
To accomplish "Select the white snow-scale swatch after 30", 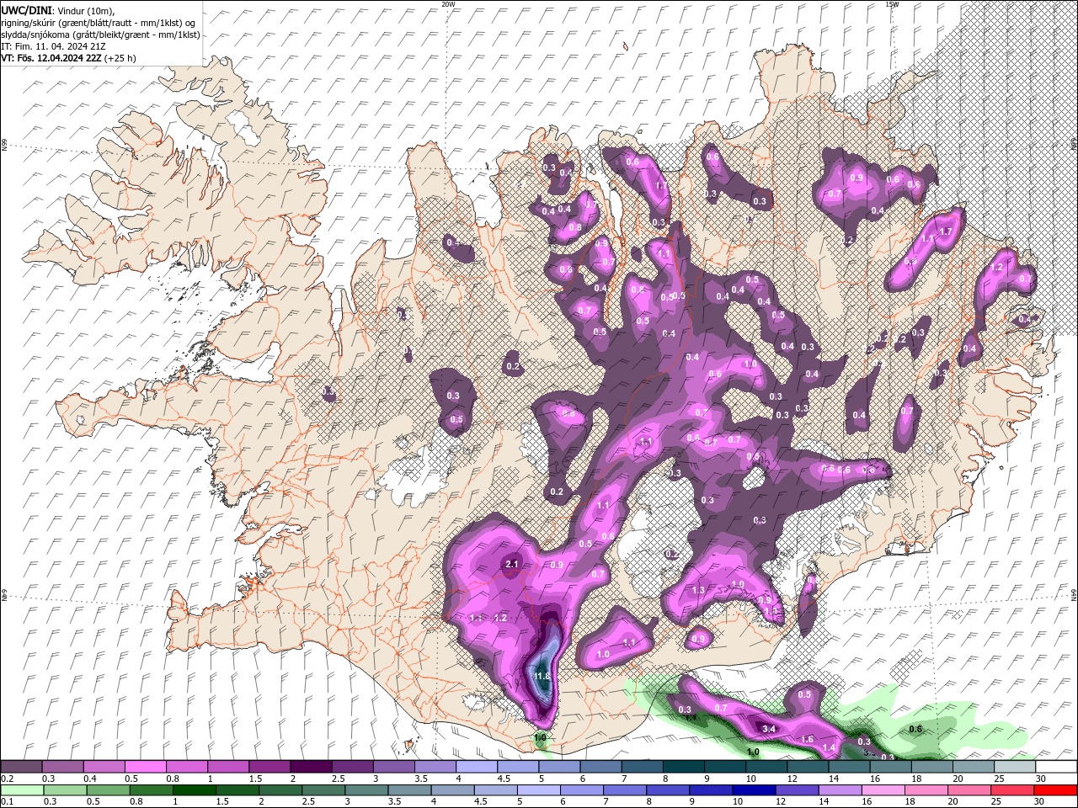I will pos(1054,767).
